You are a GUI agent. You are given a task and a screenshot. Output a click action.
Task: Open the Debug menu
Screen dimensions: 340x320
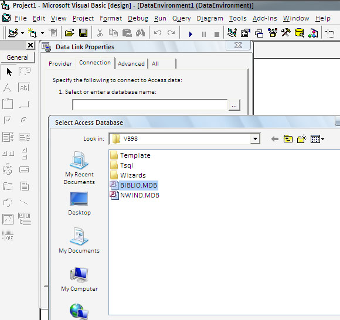138,18
